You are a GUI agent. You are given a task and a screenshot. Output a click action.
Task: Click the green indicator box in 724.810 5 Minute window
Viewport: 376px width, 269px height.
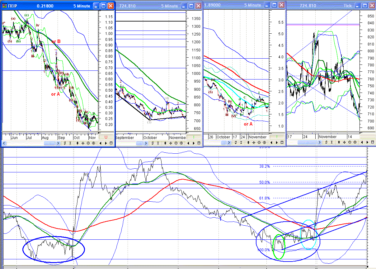194,137
